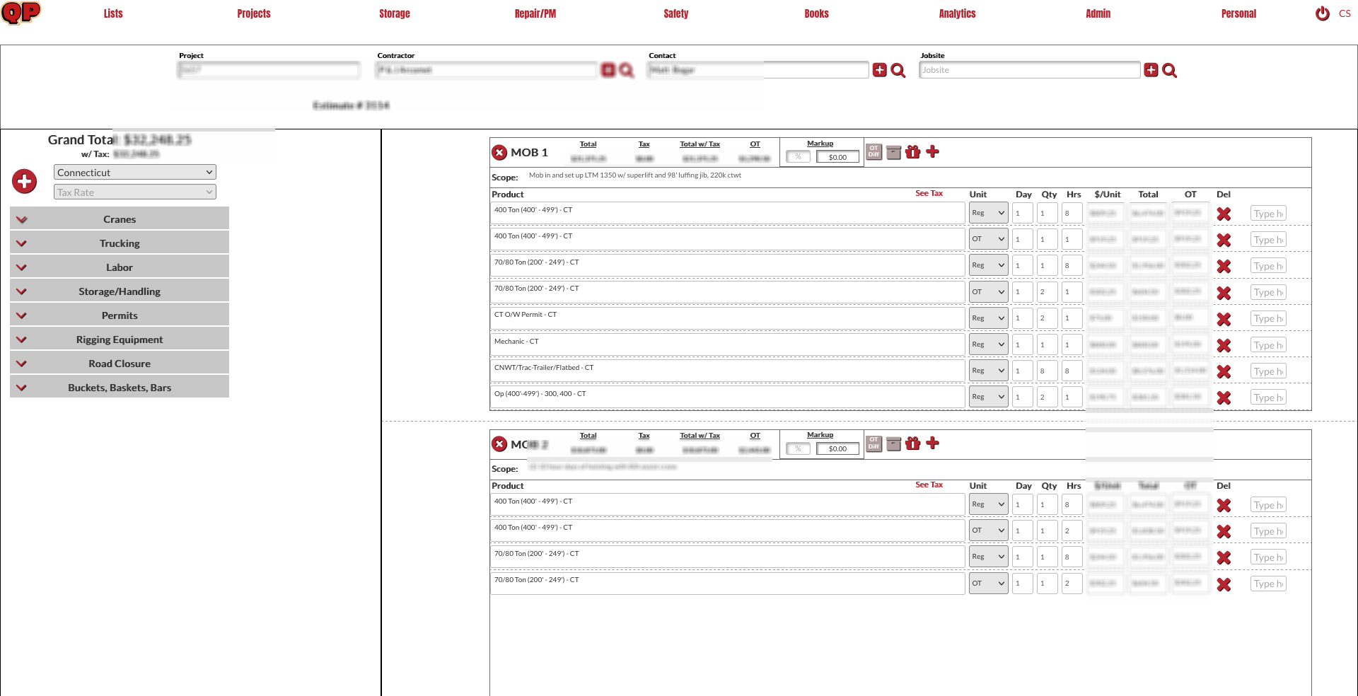Click the Project input field
Viewport: 1358px width, 696px height.
pyautogui.click(x=269, y=70)
